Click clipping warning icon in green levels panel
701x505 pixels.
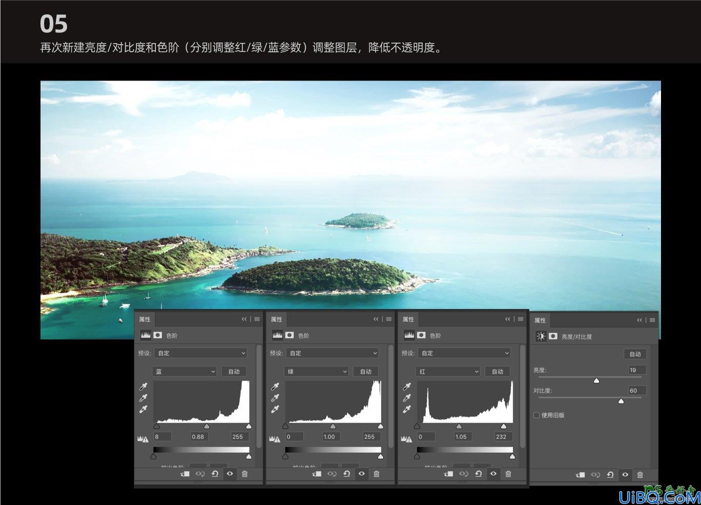point(275,439)
